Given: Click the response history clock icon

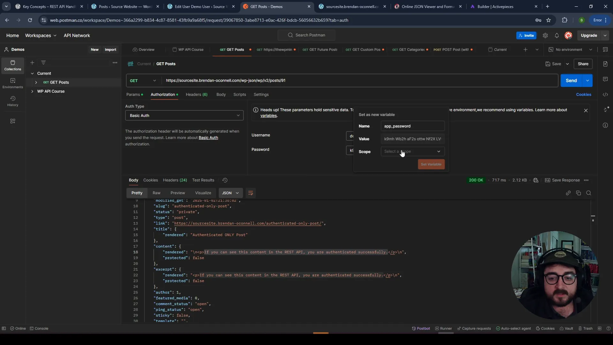Looking at the screenshot, I should coord(225,180).
